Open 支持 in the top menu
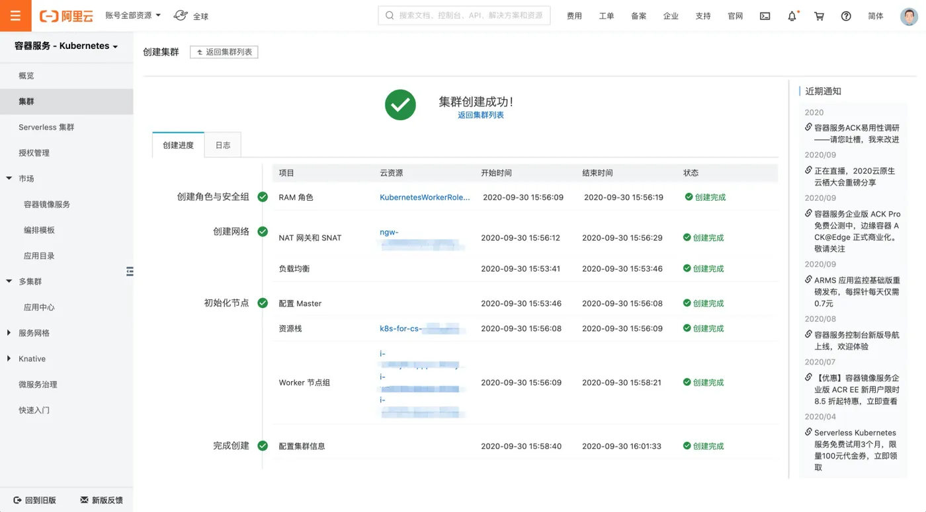 tap(703, 16)
